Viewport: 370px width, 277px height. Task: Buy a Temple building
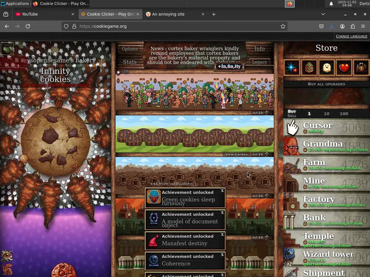327,239
